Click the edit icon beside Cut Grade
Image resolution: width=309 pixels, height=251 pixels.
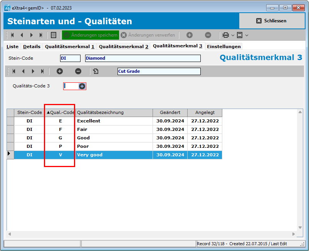tap(96, 71)
